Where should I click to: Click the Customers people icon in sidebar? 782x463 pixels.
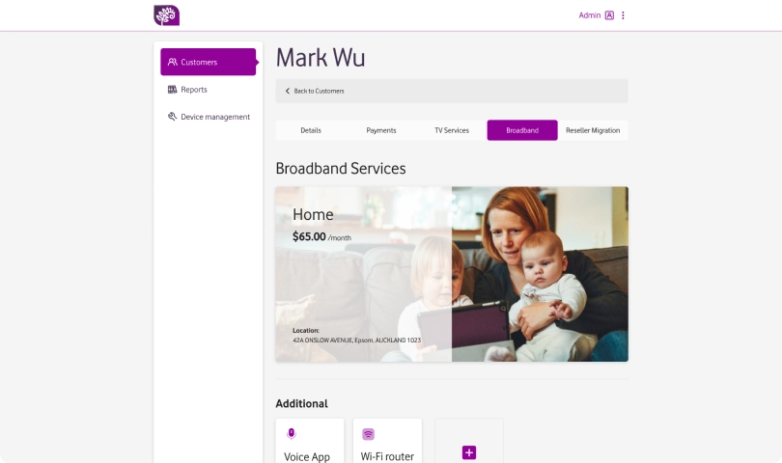tap(173, 62)
